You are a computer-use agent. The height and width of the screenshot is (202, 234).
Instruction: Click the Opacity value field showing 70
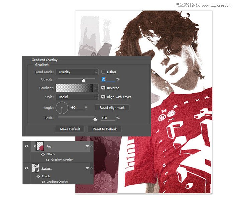[x=108, y=79]
